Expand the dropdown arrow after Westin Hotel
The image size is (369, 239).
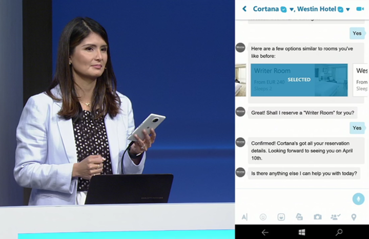pos(348,9)
